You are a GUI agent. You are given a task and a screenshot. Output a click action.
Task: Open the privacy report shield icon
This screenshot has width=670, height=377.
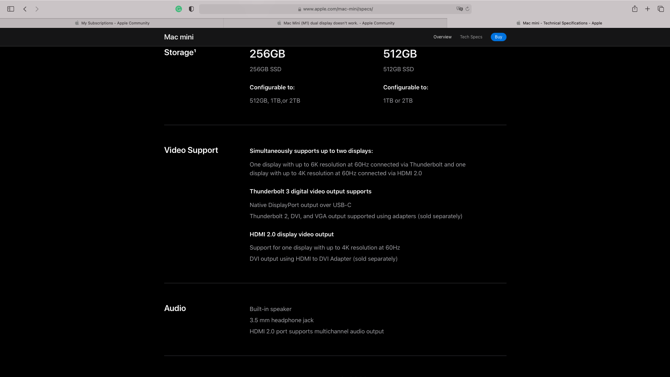coord(191,9)
